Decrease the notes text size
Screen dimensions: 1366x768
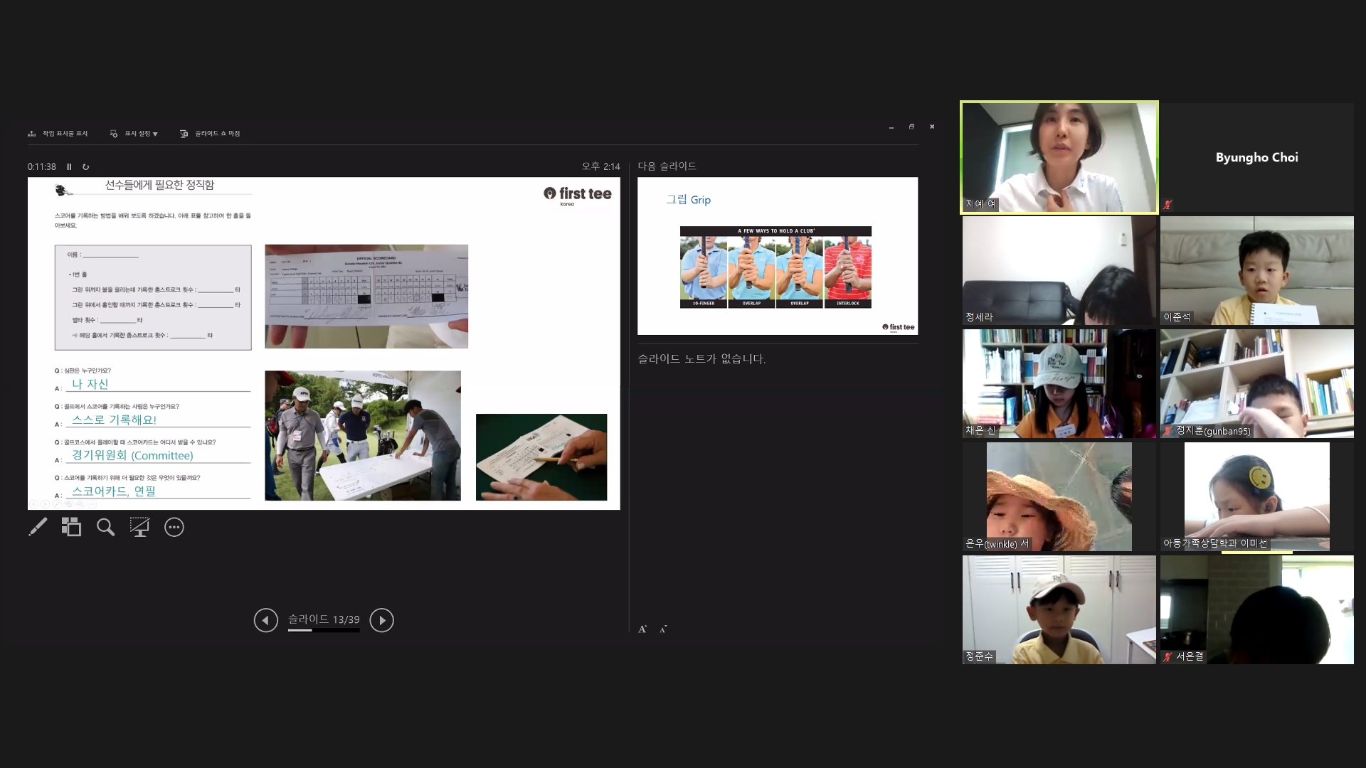point(663,629)
